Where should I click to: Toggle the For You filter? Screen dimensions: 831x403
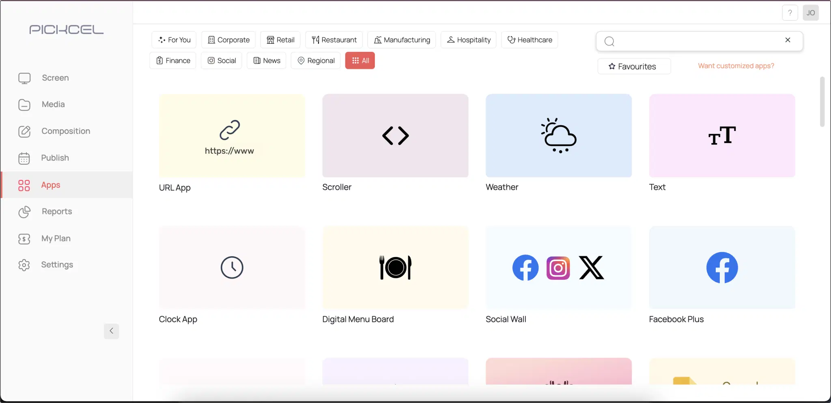[x=174, y=39]
